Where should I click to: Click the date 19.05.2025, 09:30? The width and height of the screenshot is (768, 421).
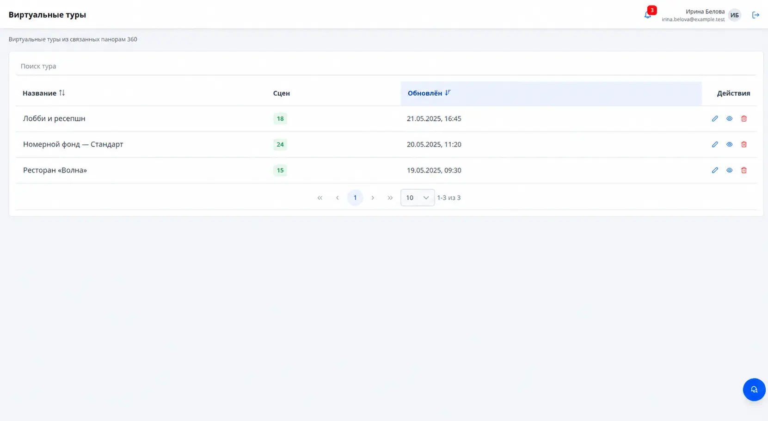[434, 170]
